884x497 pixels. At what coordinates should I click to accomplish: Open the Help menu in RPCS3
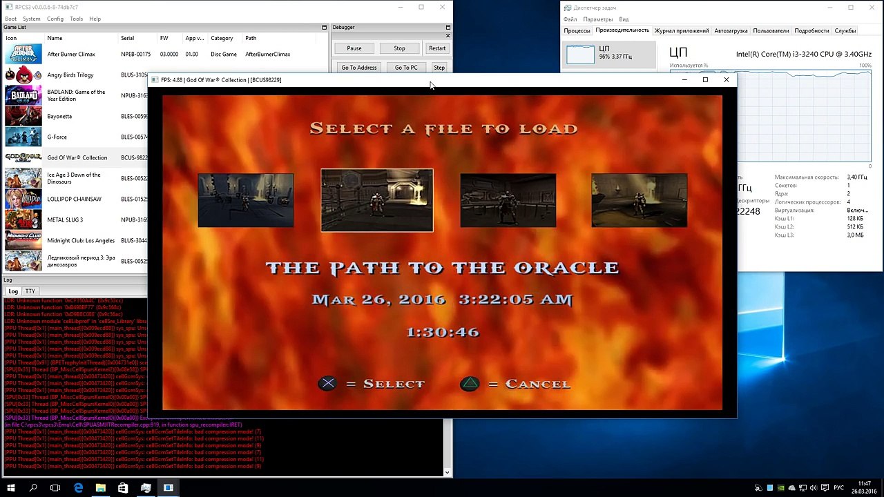[x=95, y=19]
